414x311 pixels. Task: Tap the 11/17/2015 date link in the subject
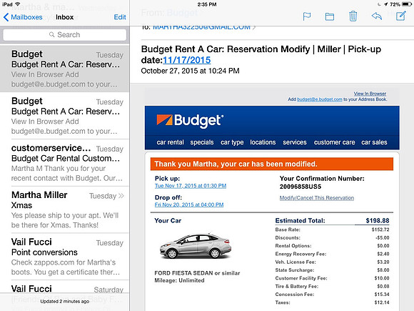tap(187, 60)
